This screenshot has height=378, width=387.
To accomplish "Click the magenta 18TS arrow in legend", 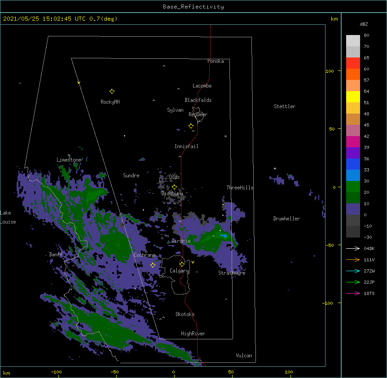I will (x=353, y=293).
